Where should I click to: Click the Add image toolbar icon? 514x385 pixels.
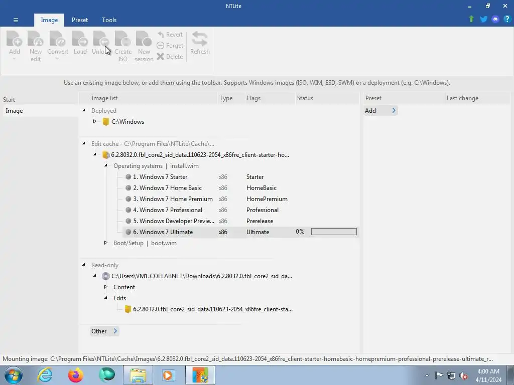coord(14,39)
